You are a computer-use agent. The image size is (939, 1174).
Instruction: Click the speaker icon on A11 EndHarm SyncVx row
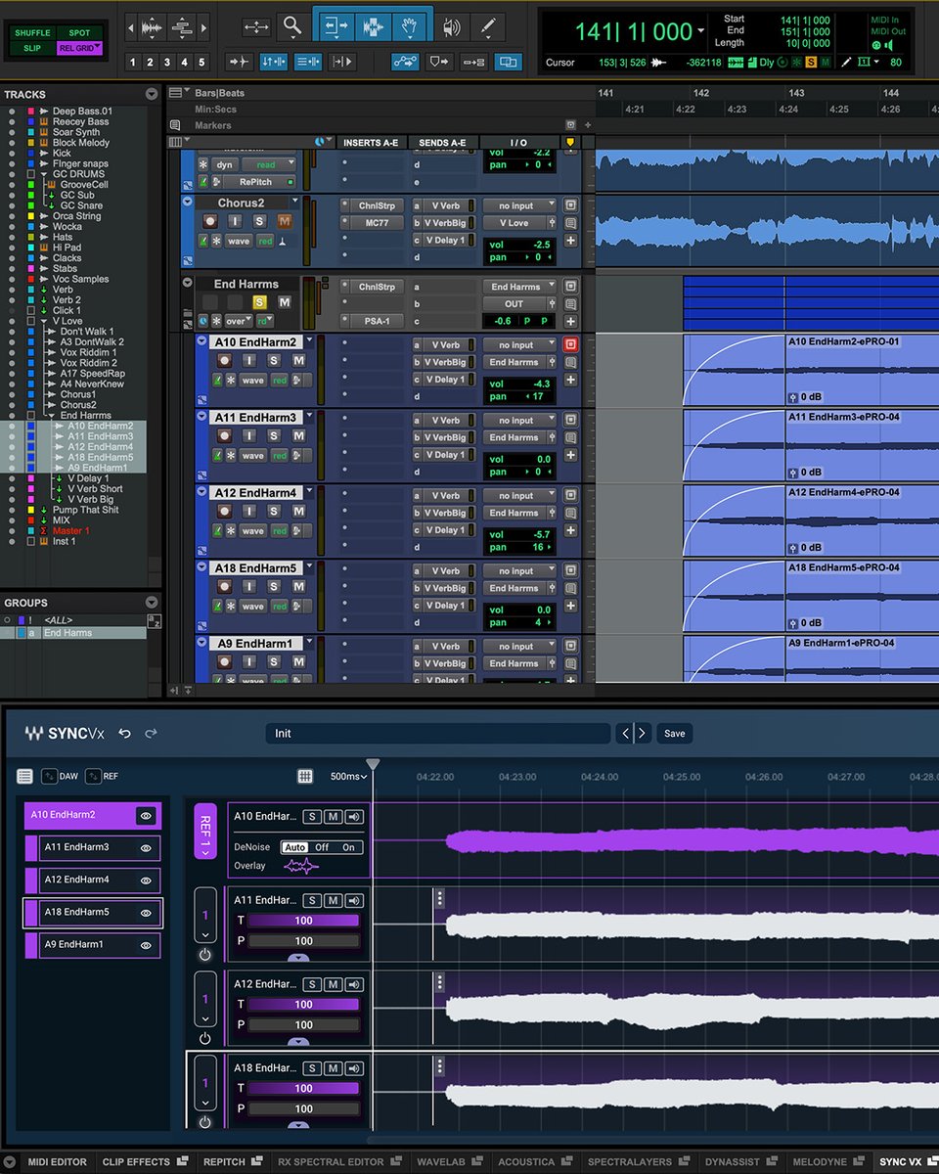[x=353, y=900]
